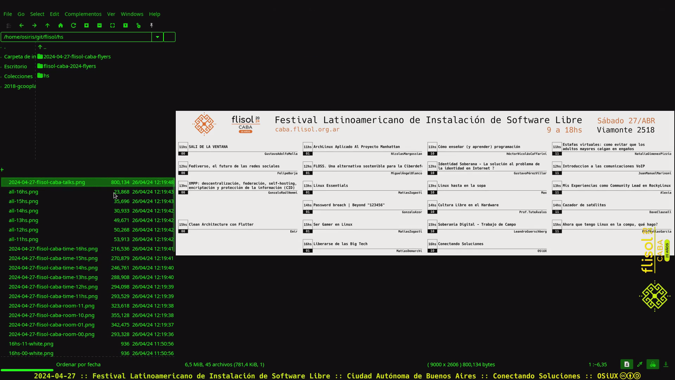Go up to parent folder
Image resolution: width=675 pixels, height=380 pixels.
click(47, 25)
